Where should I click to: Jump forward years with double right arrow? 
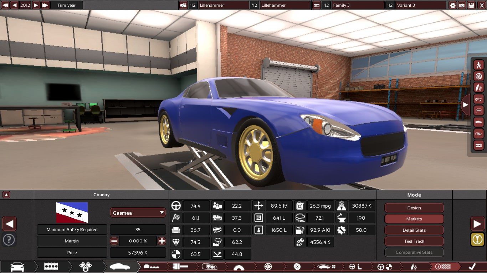45,5
